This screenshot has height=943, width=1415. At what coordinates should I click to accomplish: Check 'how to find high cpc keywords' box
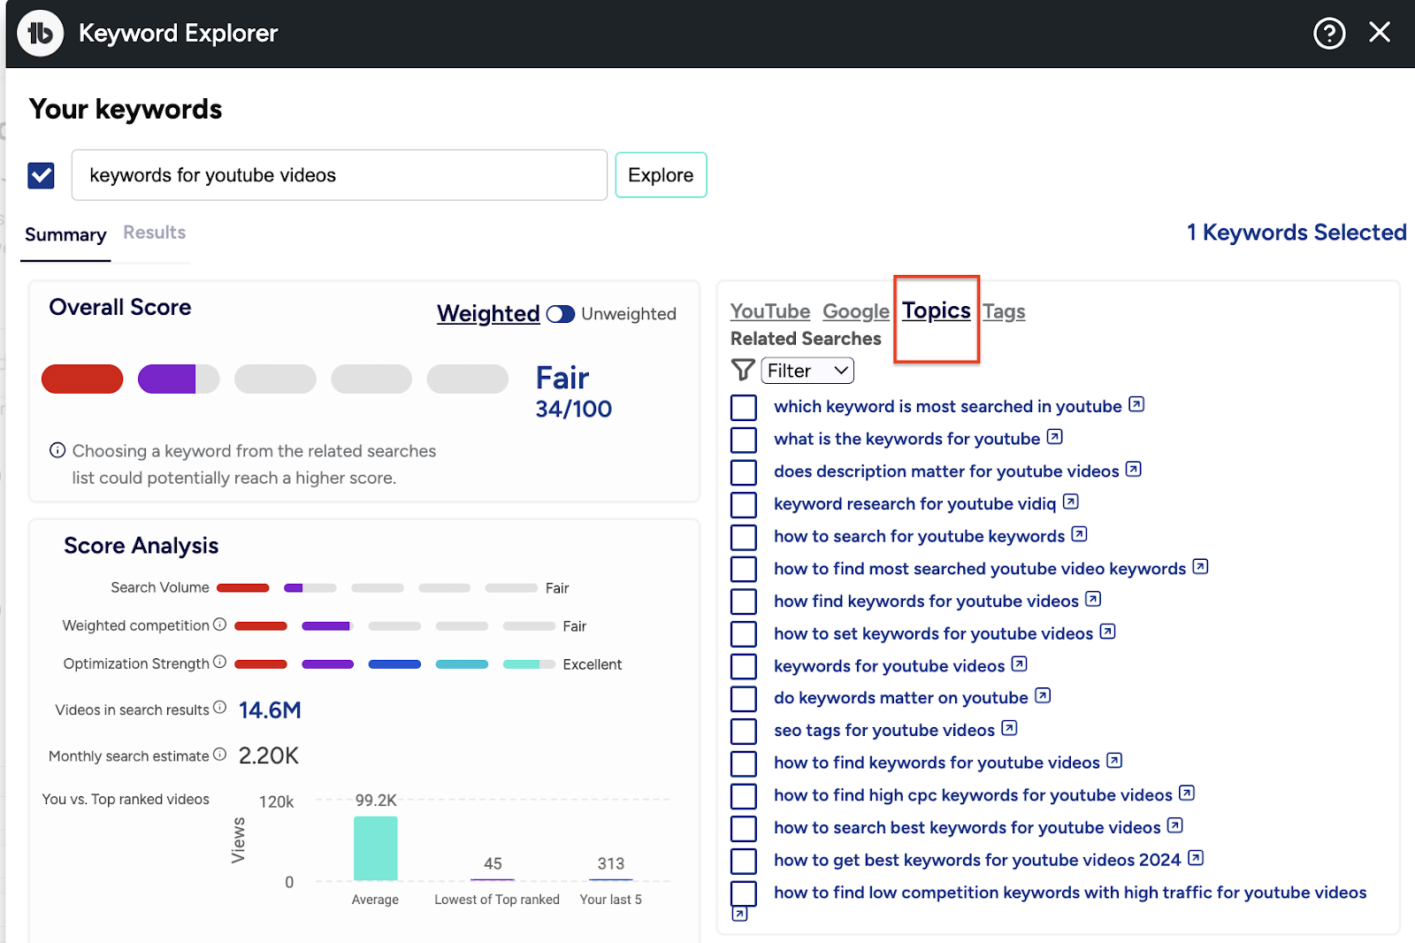point(744,796)
